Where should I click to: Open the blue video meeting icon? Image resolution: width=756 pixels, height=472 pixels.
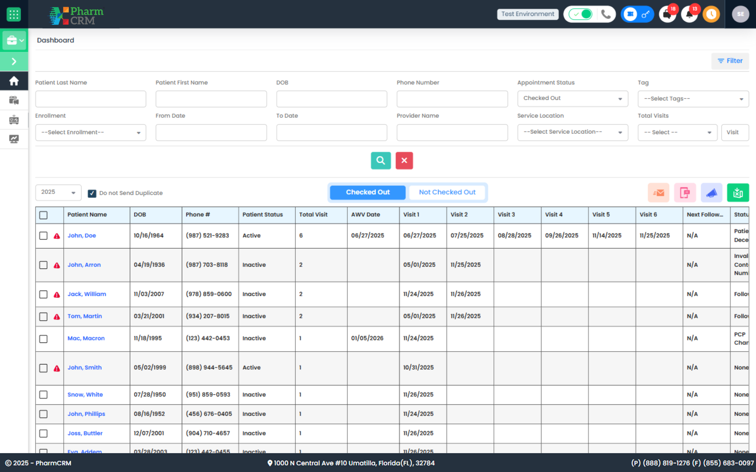coord(630,14)
